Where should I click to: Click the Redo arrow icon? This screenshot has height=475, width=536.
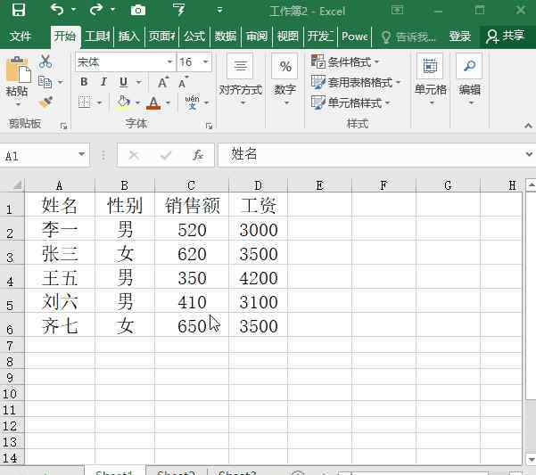pyautogui.click(x=96, y=10)
